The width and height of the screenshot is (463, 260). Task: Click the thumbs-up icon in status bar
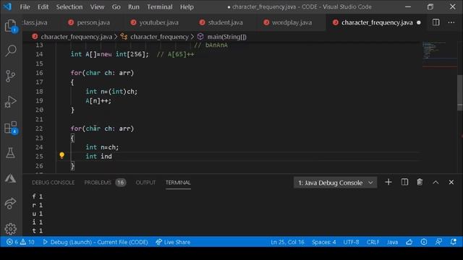point(409,242)
